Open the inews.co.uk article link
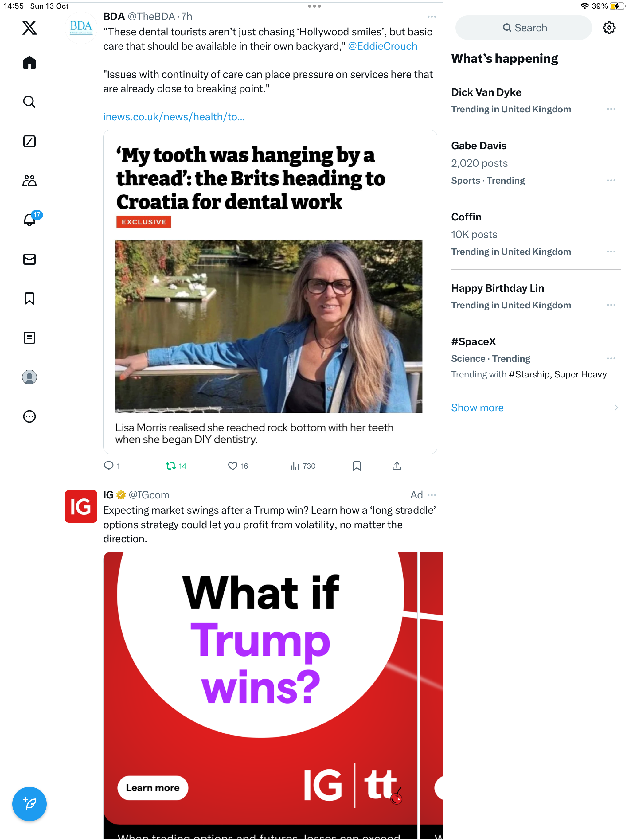Screen dimensions: 629x839 174,117
